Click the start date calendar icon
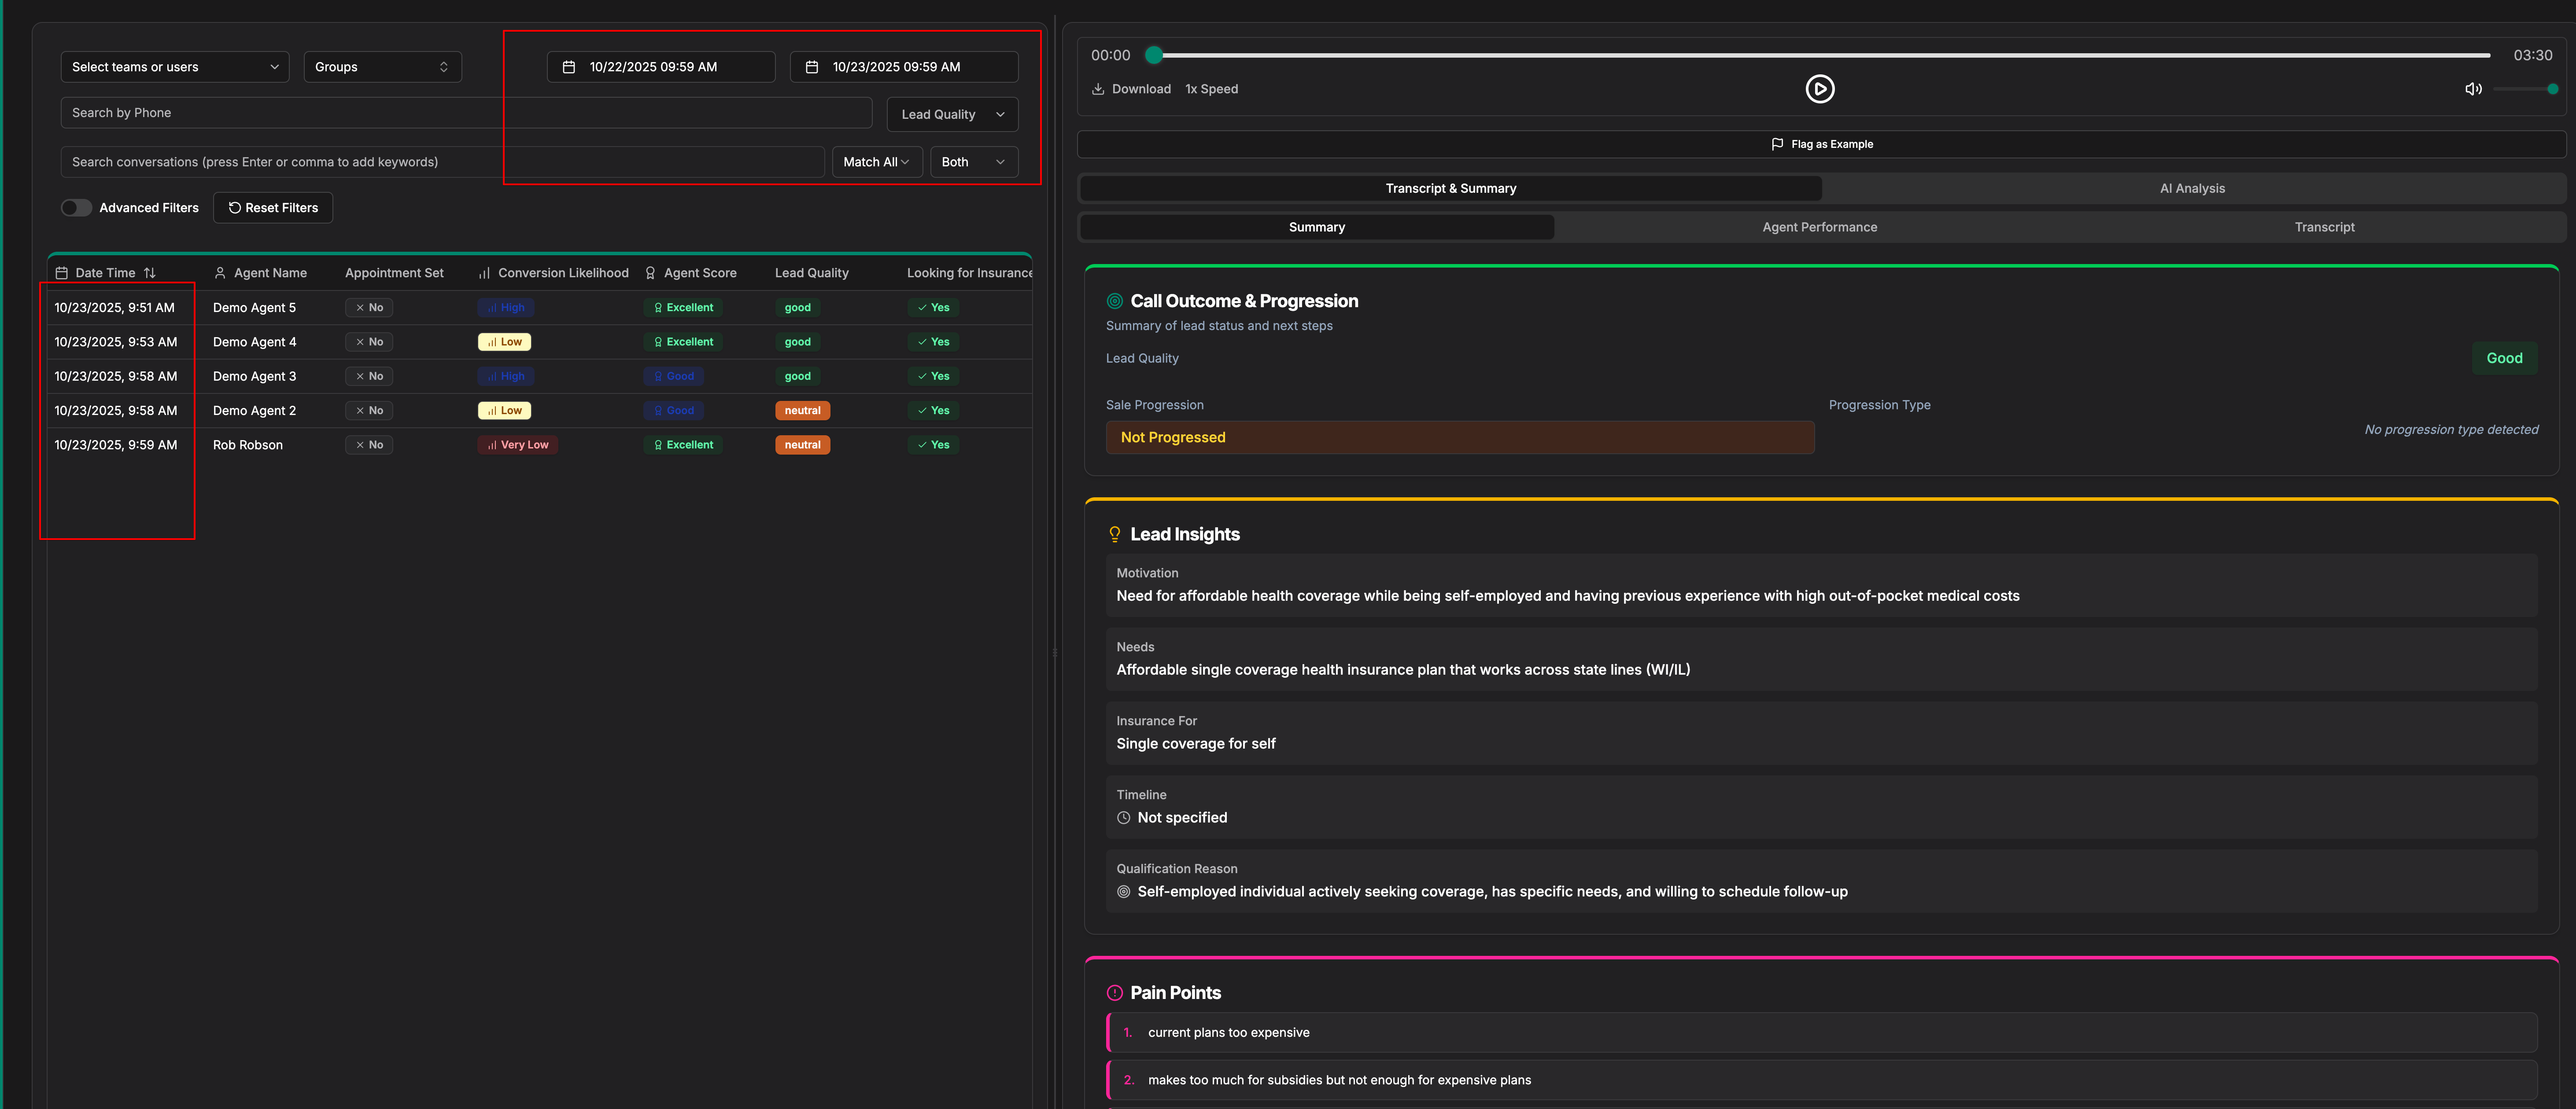Image resolution: width=2576 pixels, height=1109 pixels. (x=569, y=67)
